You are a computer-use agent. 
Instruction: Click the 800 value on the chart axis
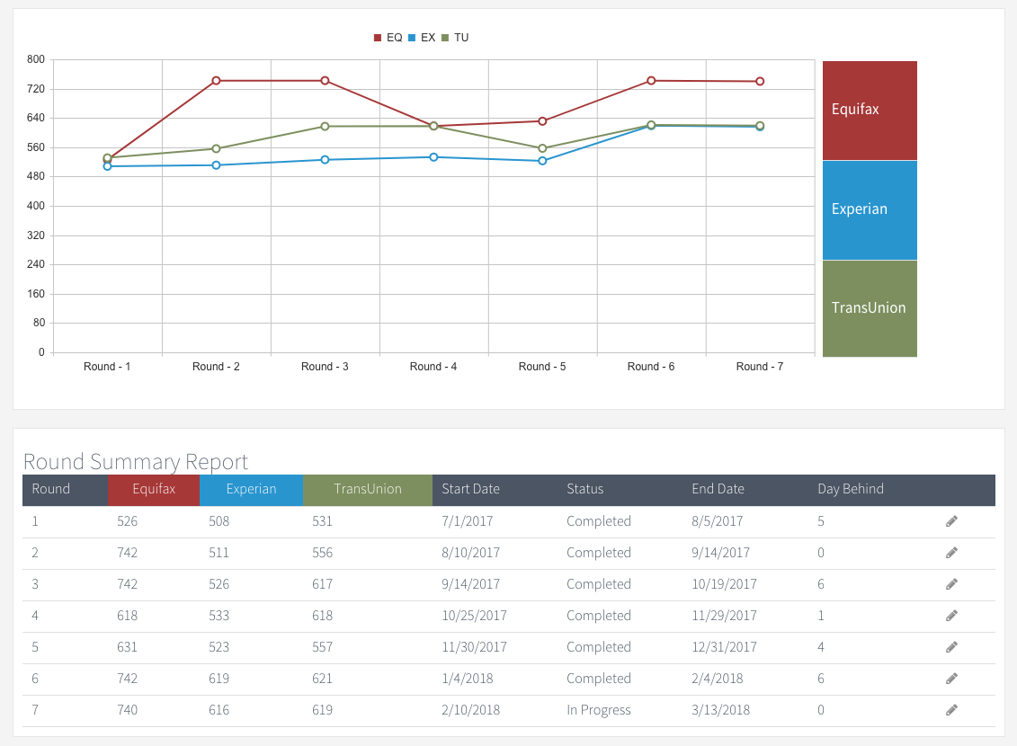click(x=36, y=59)
